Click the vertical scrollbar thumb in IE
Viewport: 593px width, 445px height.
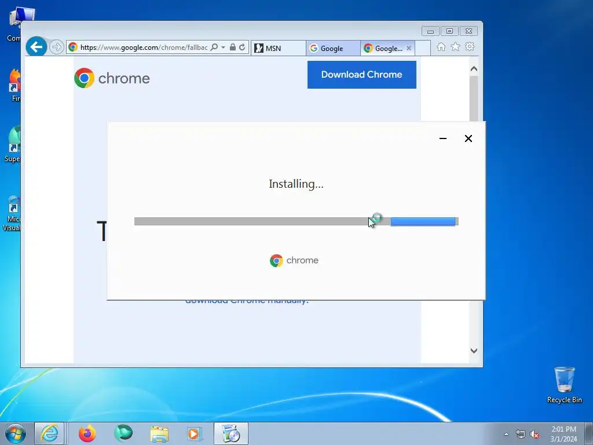pos(474,99)
